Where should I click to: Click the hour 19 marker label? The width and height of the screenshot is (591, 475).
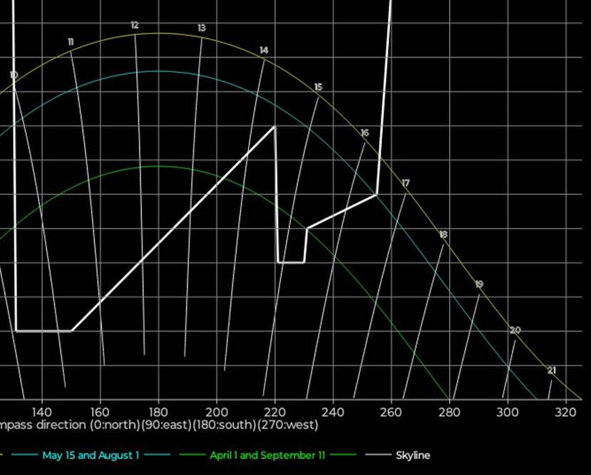click(x=479, y=284)
